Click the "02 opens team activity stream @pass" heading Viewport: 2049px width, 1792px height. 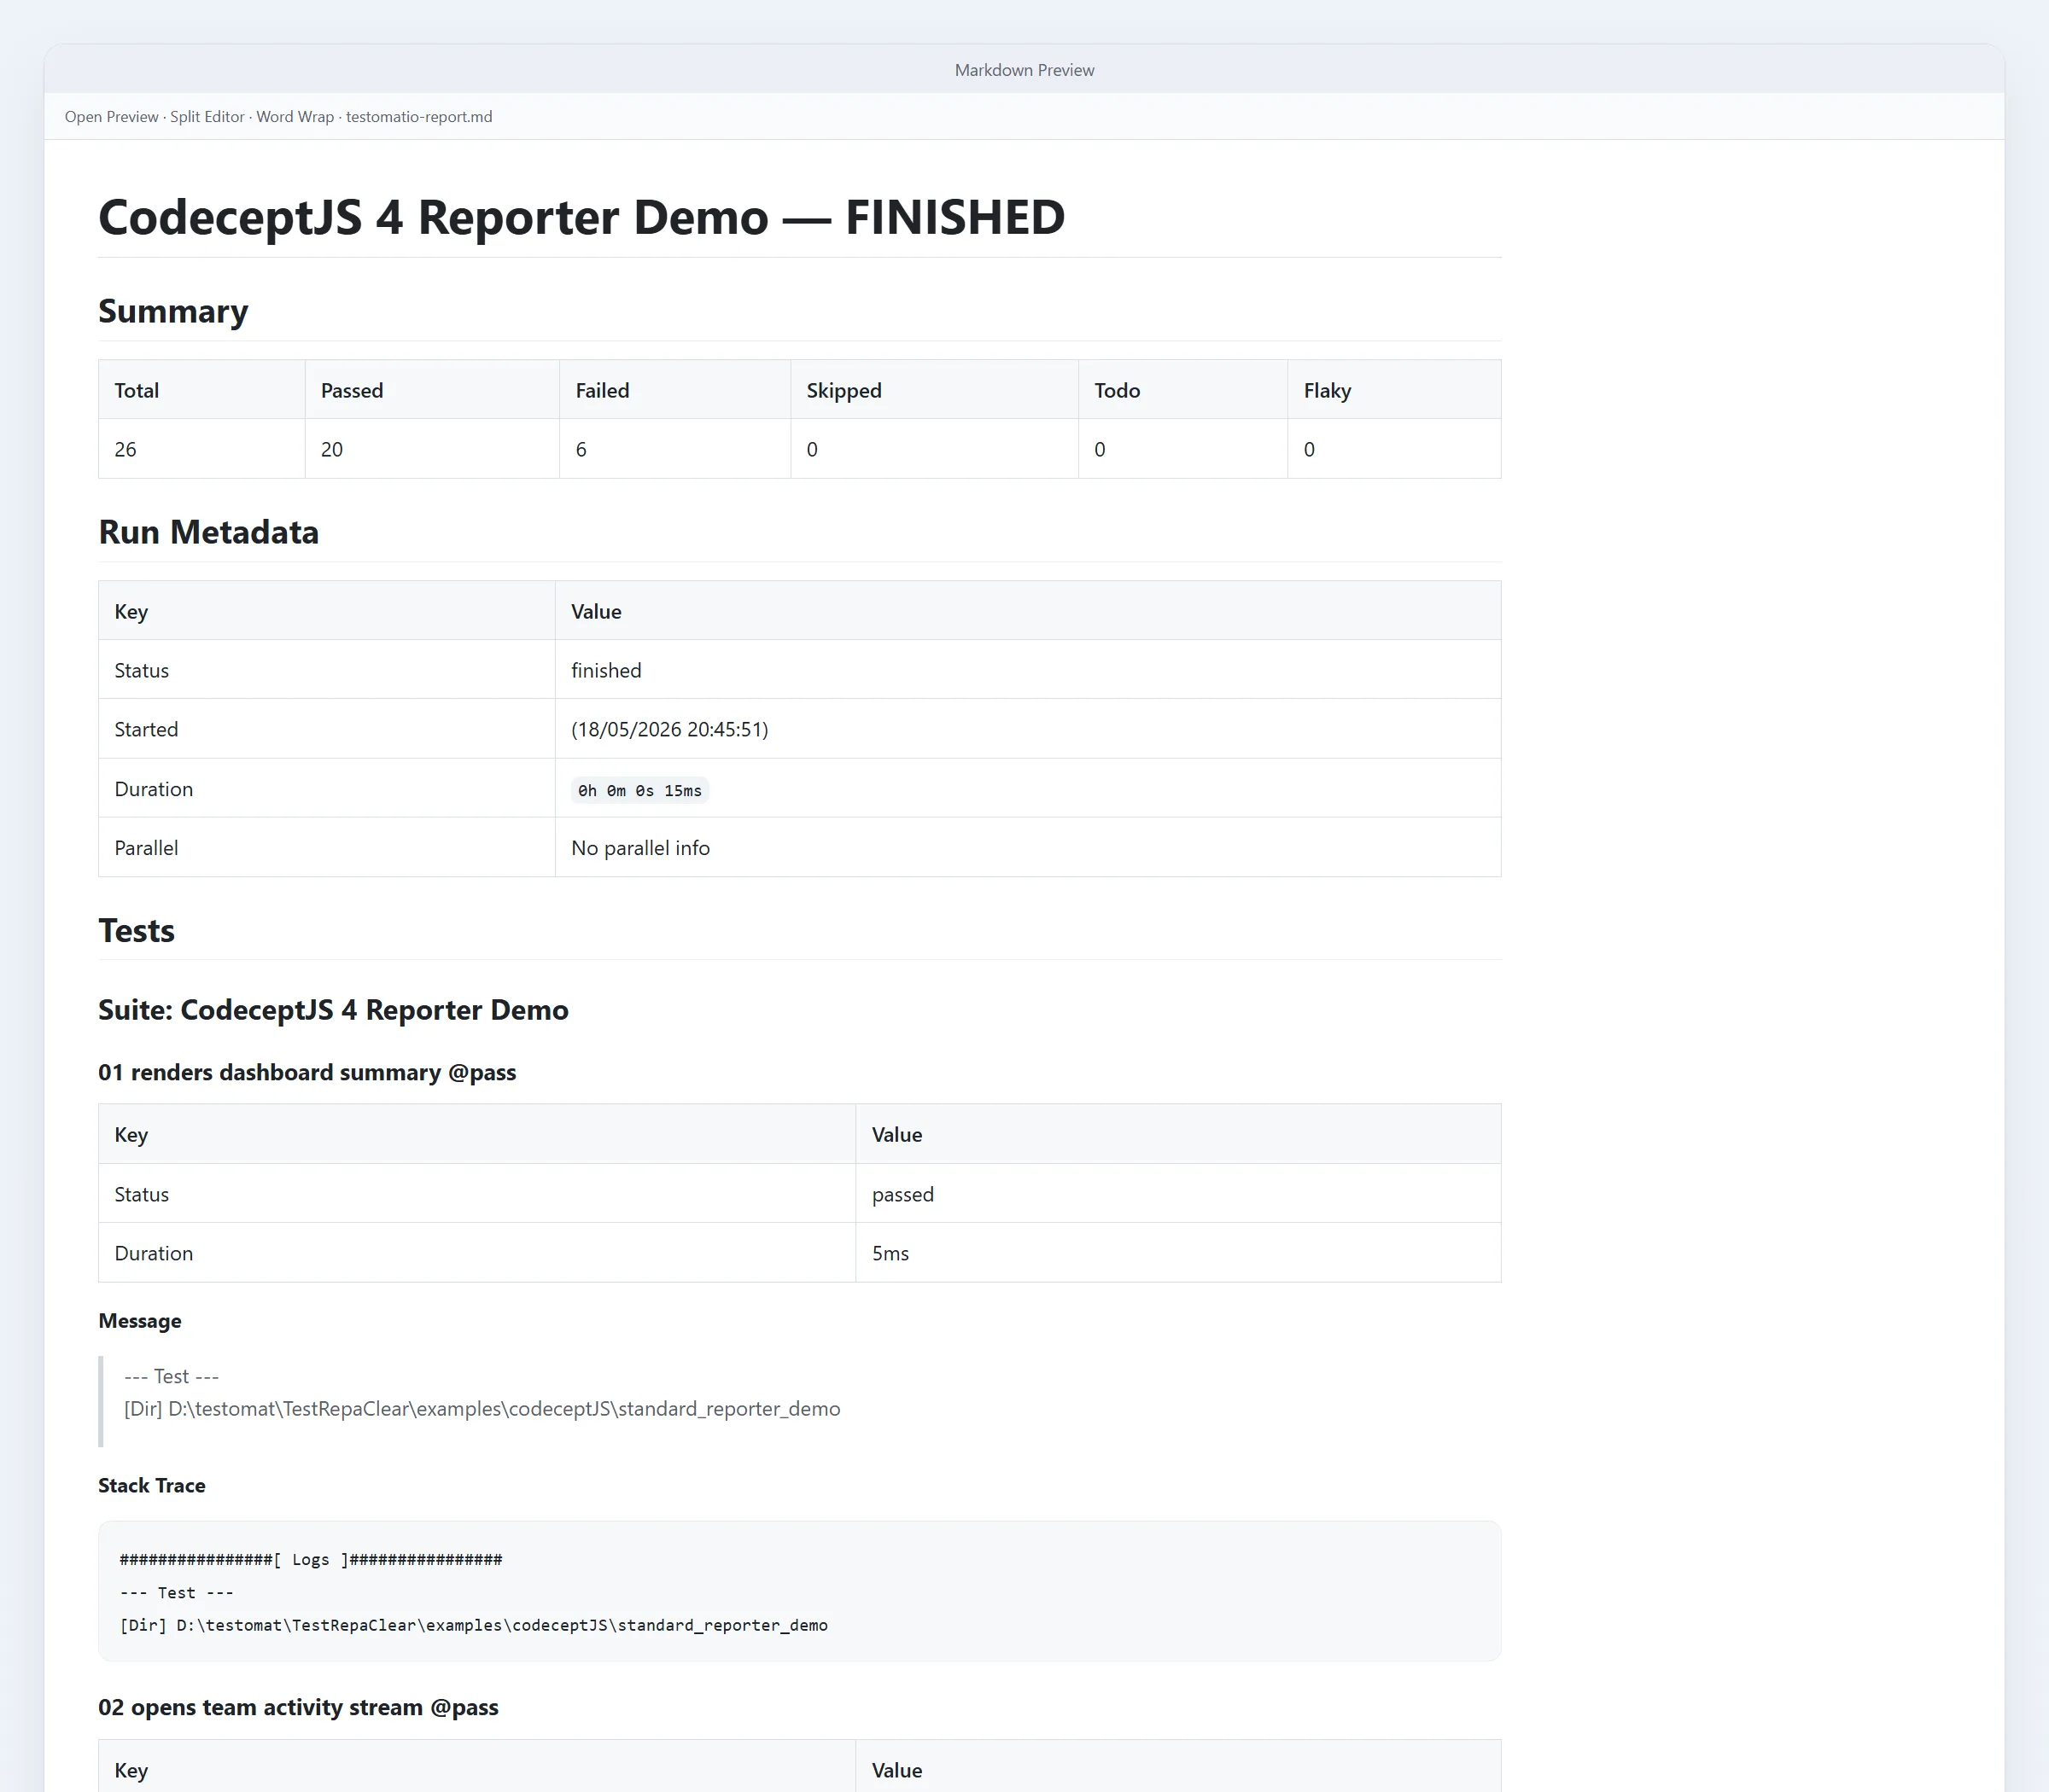pos(298,1707)
